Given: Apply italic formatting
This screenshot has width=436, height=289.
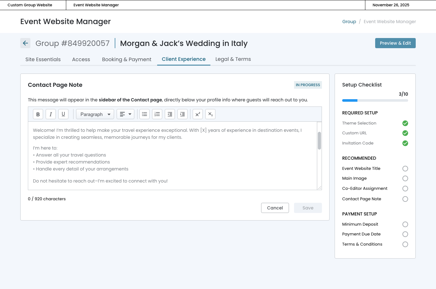Looking at the screenshot, I should click(x=51, y=114).
